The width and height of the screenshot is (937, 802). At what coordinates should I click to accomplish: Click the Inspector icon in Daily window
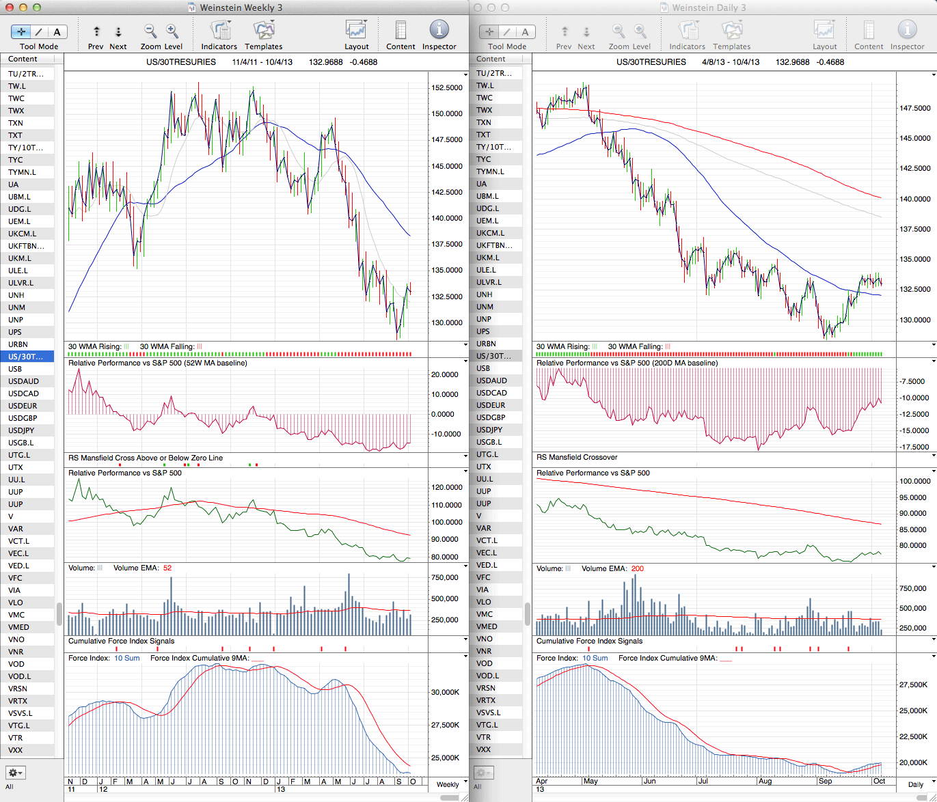(907, 31)
